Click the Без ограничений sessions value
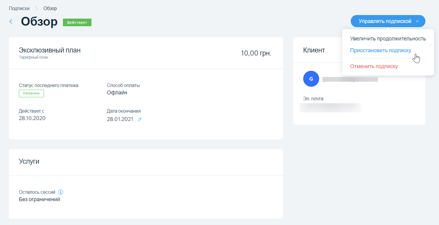 40,199
